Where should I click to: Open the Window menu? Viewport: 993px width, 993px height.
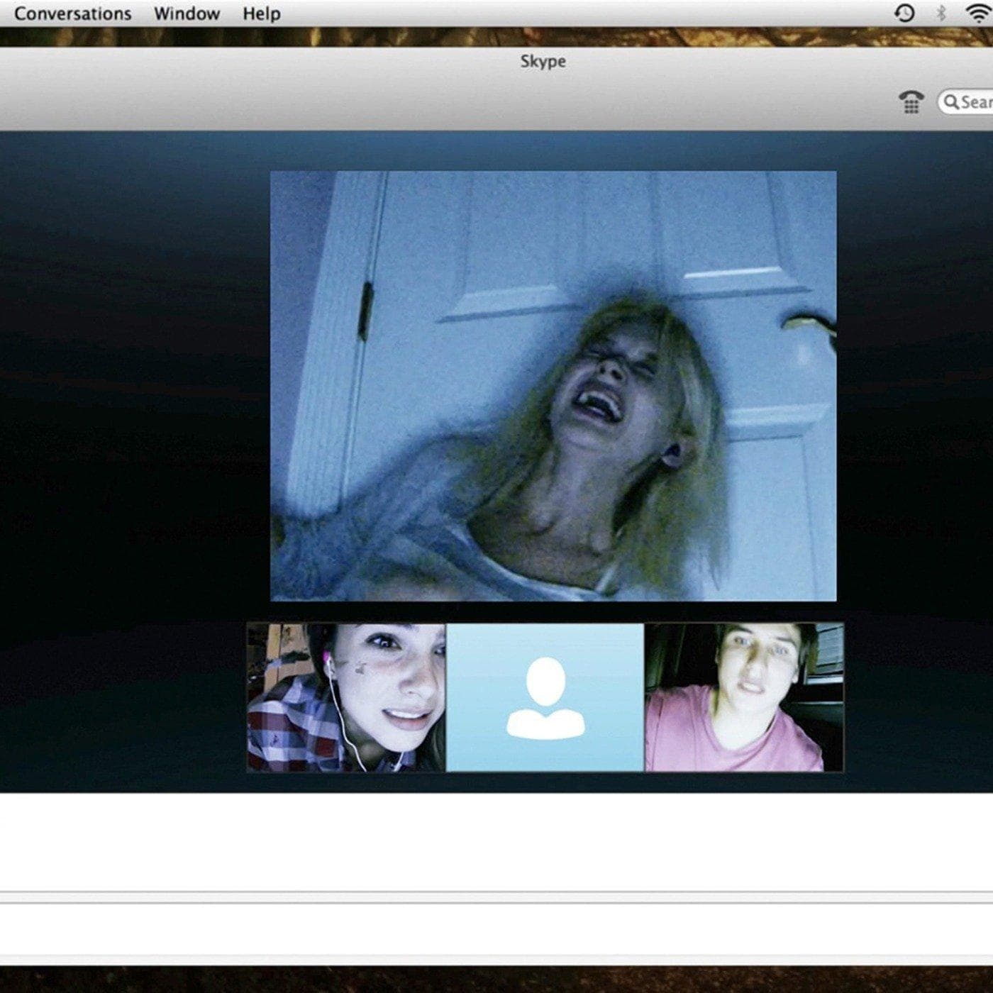tap(187, 13)
